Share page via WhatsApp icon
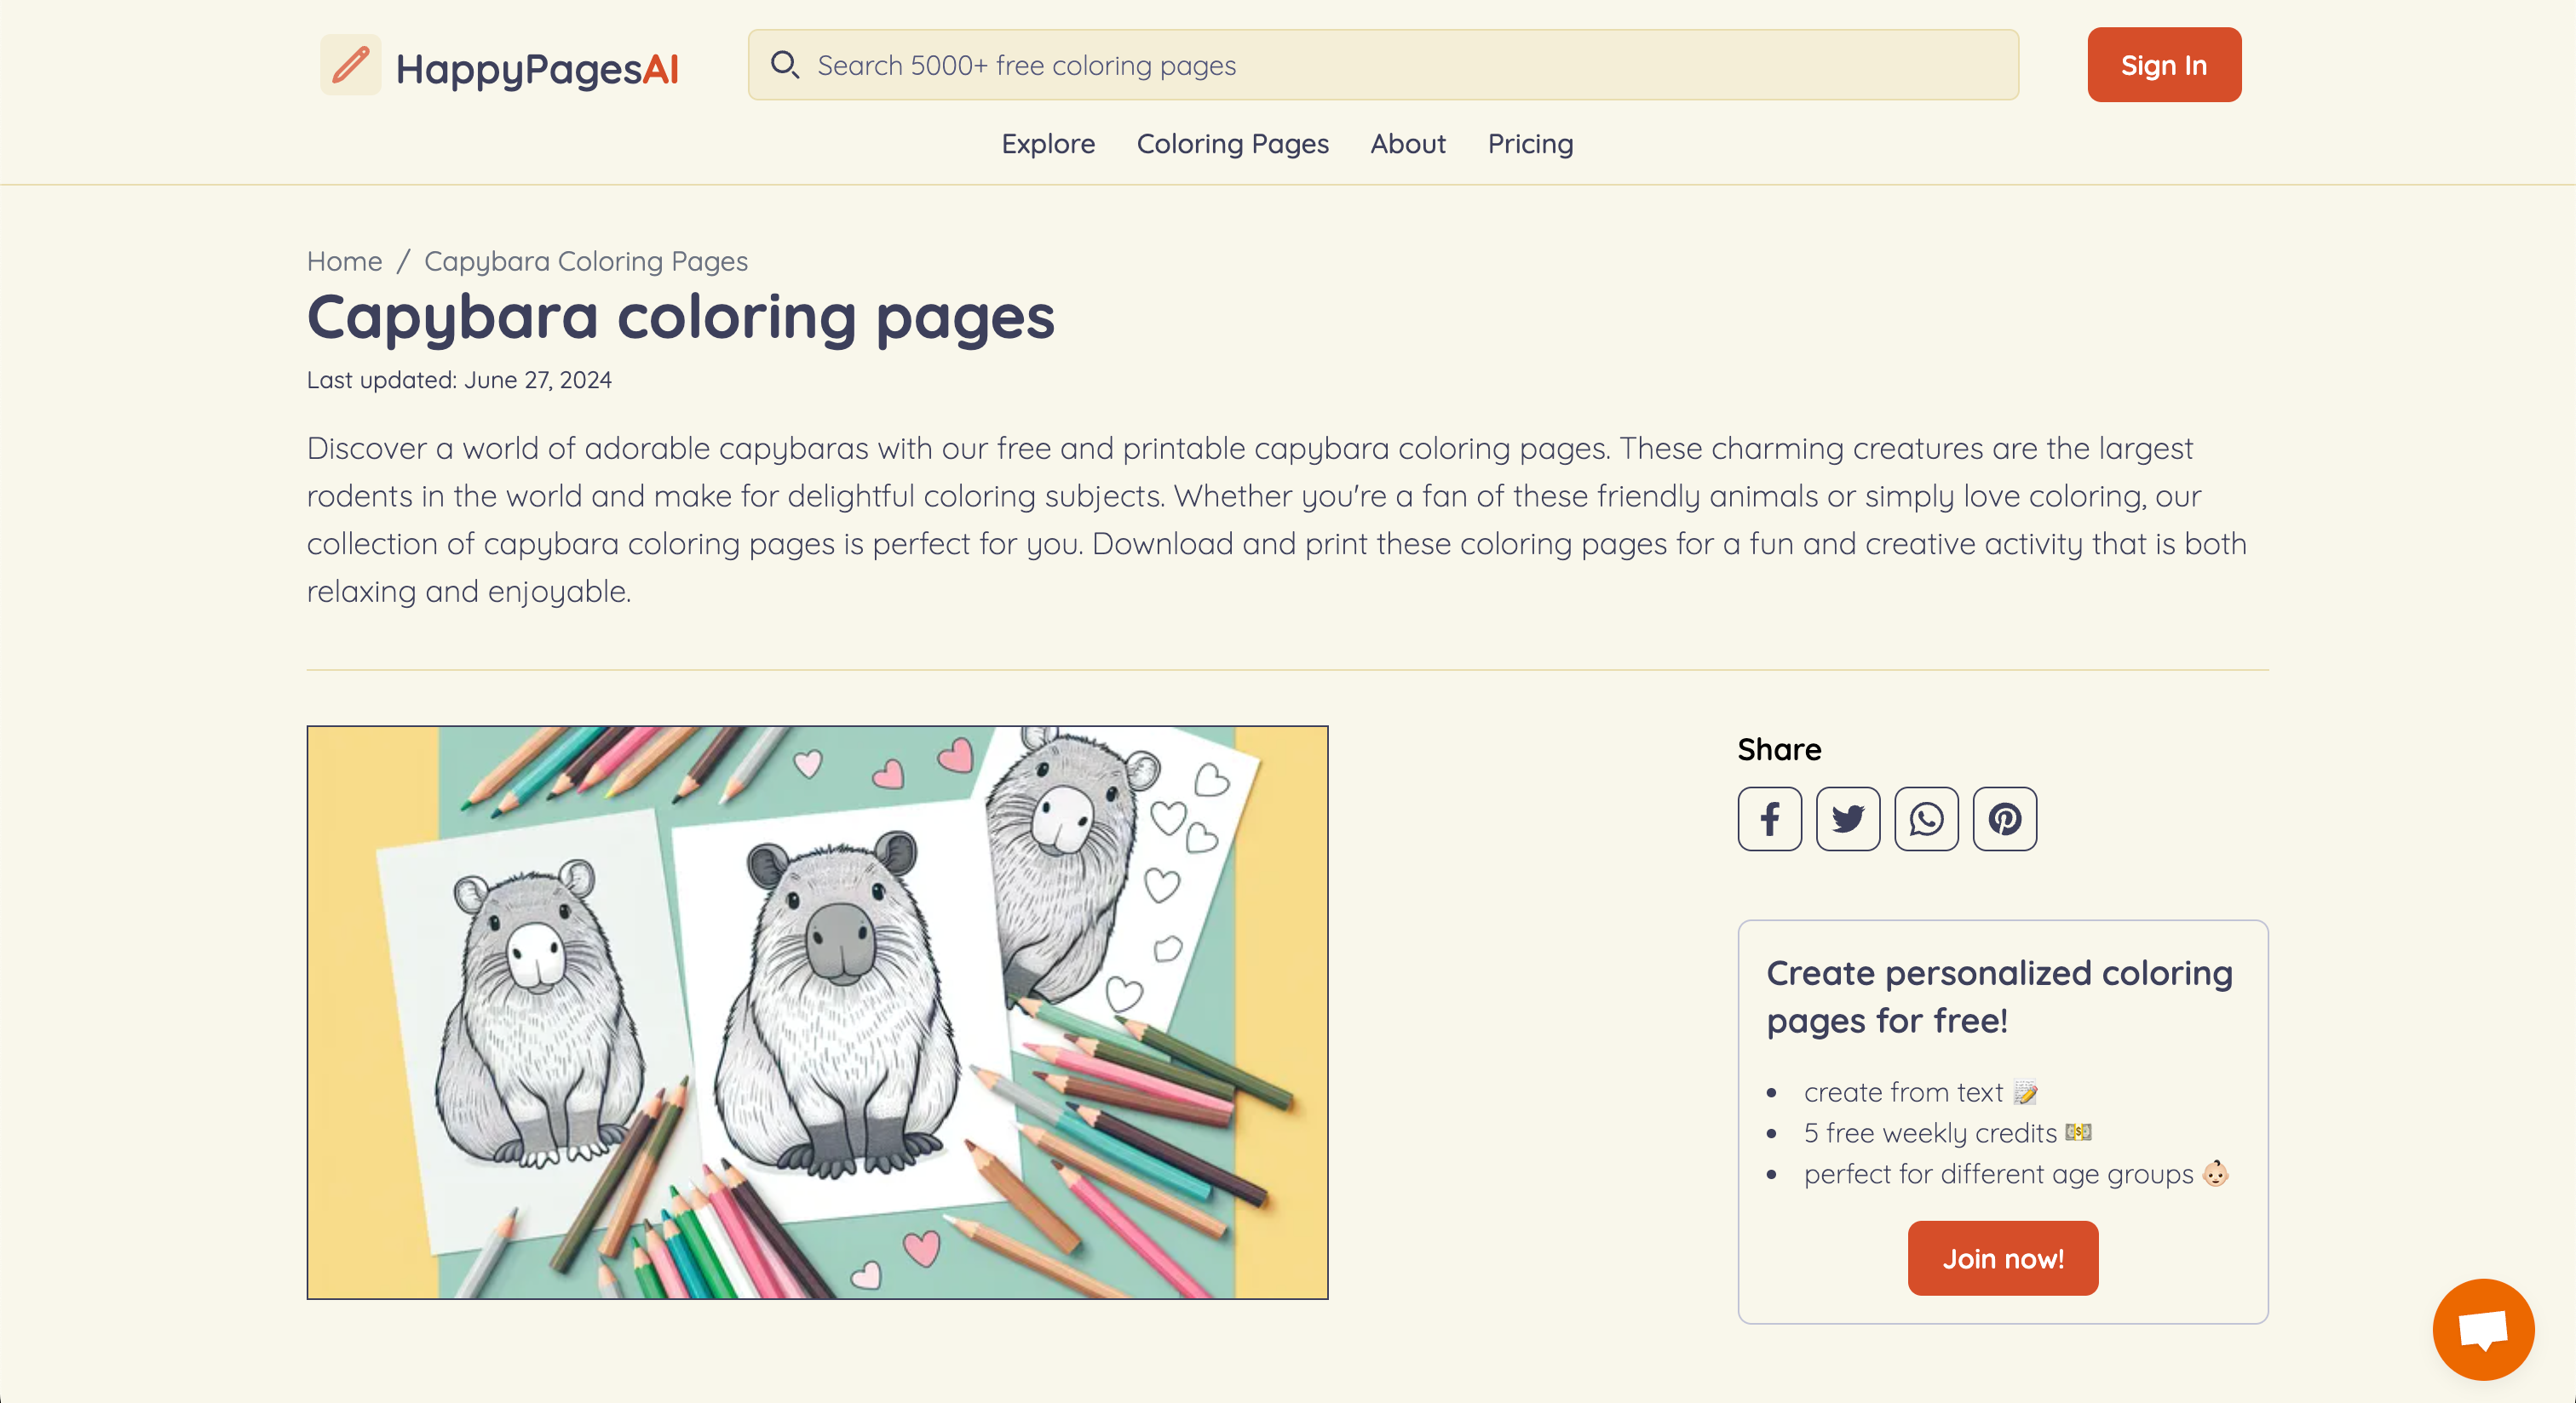This screenshot has width=2576, height=1403. point(1926,818)
